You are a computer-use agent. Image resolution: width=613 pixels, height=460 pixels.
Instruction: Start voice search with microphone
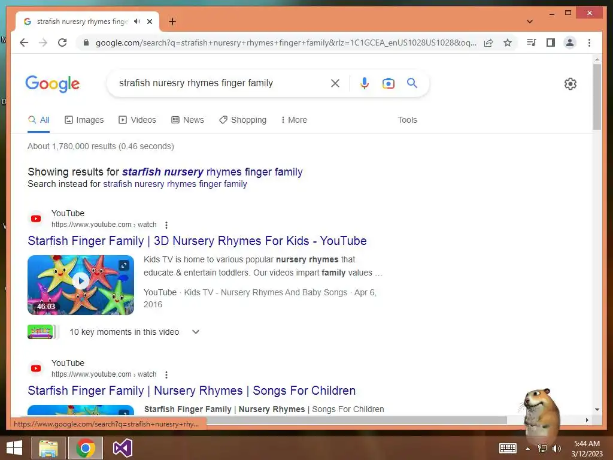click(x=365, y=83)
